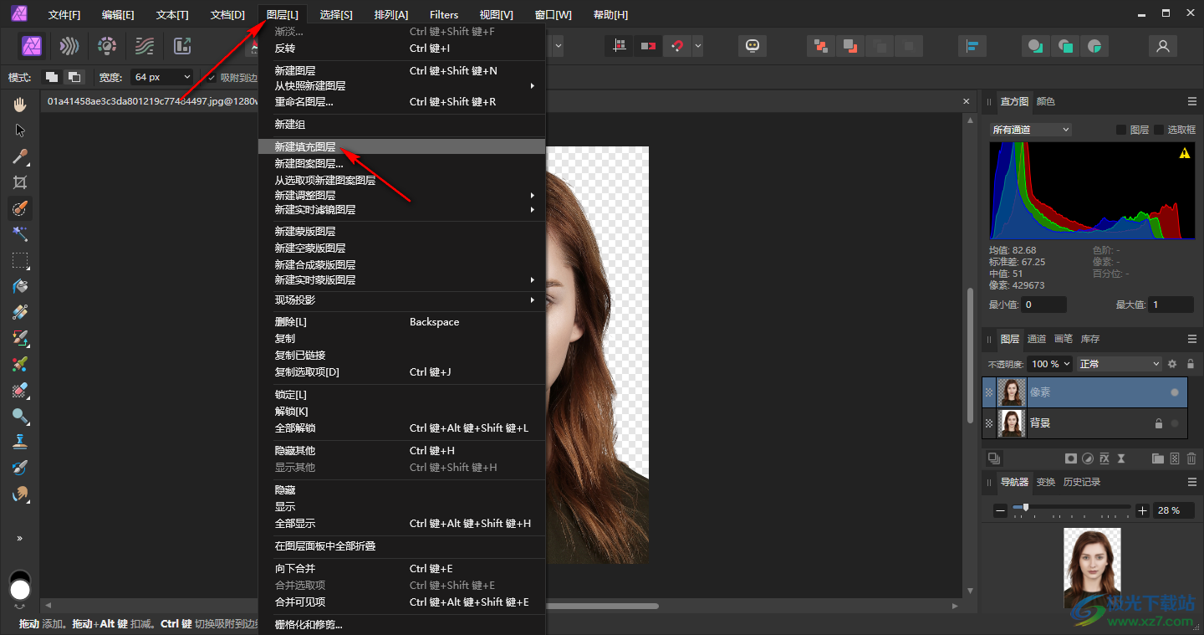Choose 新建填充图层 from the layer menu
1204x635 pixels.
pos(305,146)
